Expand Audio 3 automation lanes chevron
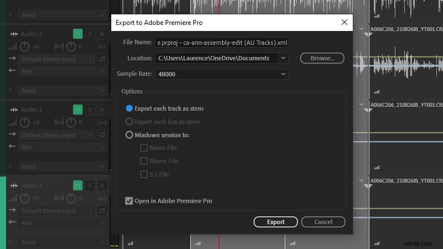 coord(10,165)
